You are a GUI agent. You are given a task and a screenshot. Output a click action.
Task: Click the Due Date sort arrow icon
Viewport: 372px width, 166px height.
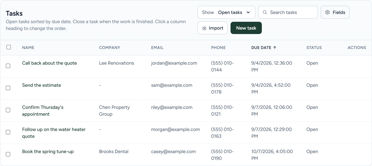(275, 48)
